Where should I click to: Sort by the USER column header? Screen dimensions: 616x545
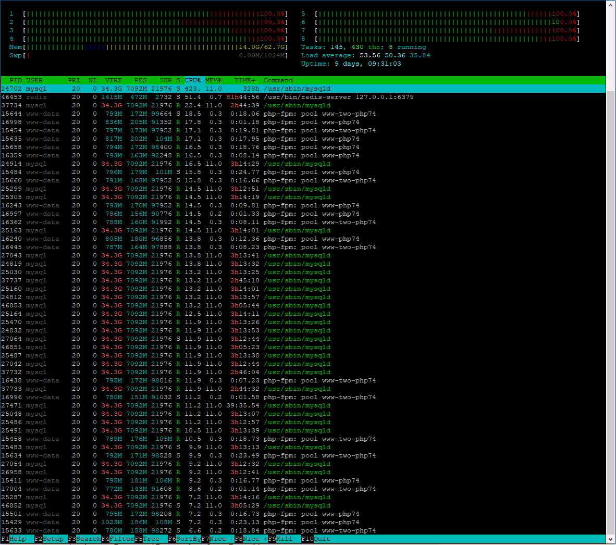[x=34, y=80]
